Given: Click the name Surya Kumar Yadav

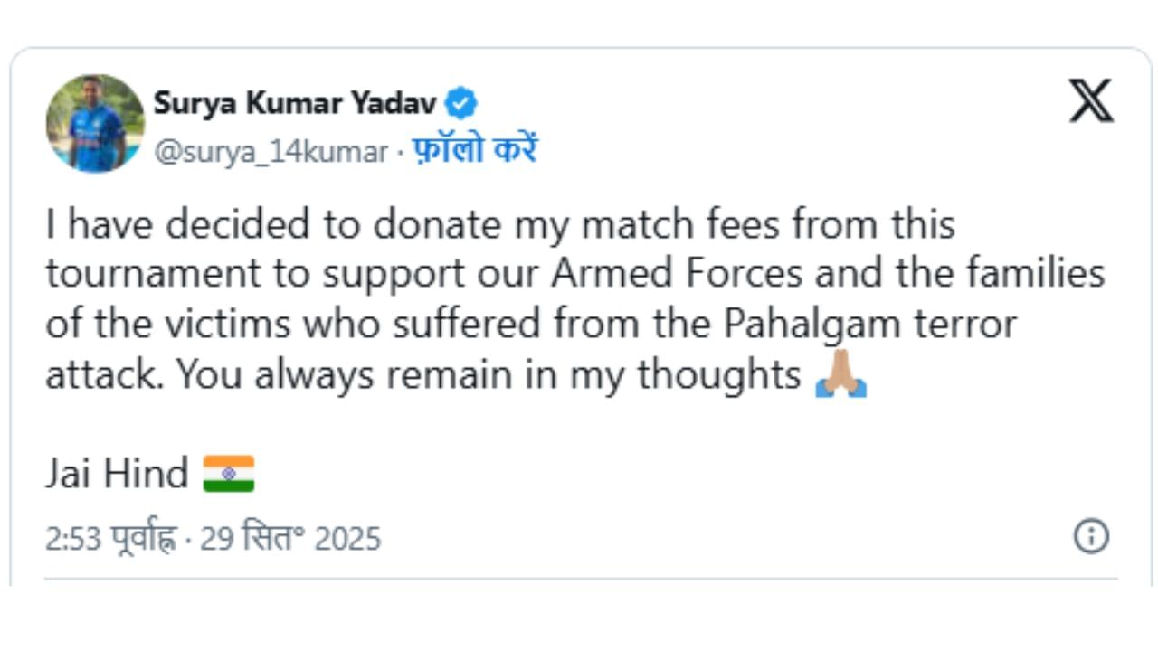Looking at the screenshot, I should click(x=295, y=104).
